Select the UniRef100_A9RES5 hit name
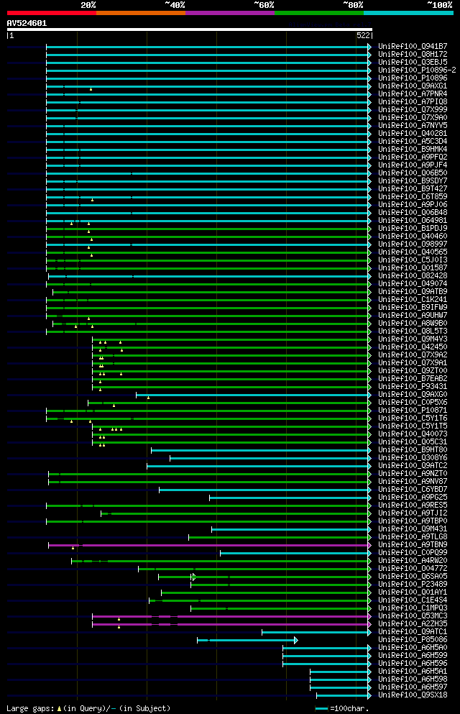 [413, 505]
